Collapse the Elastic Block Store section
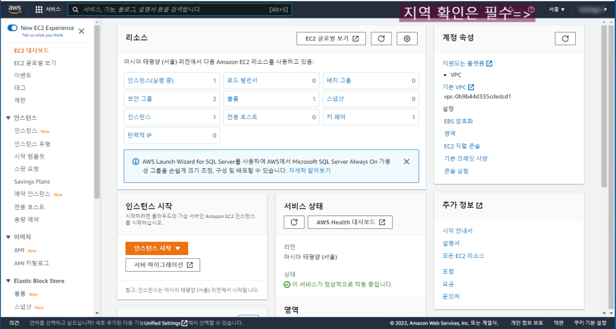The width and height of the screenshot is (616, 329). point(8,281)
